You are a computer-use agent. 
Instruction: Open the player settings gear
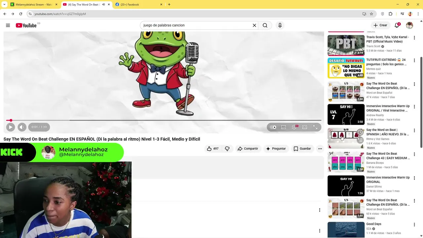[294, 127]
